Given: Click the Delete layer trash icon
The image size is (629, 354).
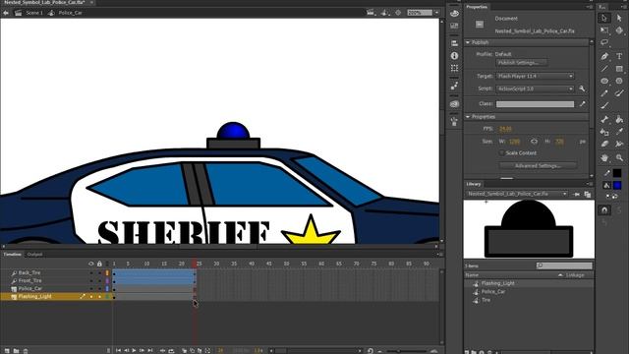Looking at the screenshot, I should point(26,351).
